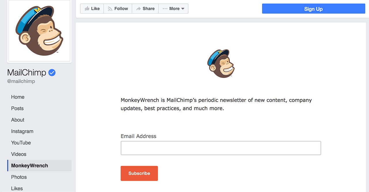Screen dimensions: 369x192
Task: Open the Videos section
Action: [x=19, y=154]
